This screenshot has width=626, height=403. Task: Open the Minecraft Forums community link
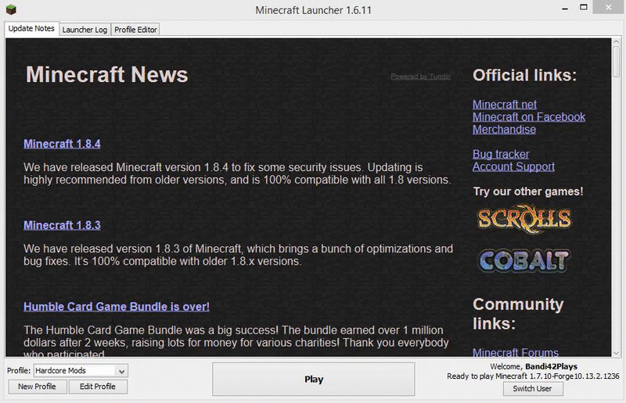point(516,352)
